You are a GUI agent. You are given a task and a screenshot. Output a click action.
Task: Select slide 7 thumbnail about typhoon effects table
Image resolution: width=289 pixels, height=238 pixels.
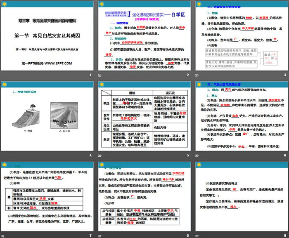point(47,197)
